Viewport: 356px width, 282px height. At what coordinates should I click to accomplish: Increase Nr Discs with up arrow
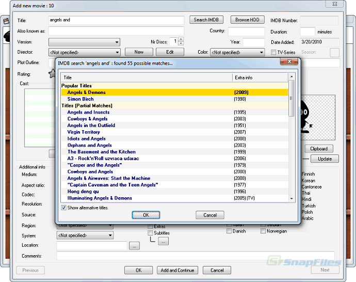181,39
